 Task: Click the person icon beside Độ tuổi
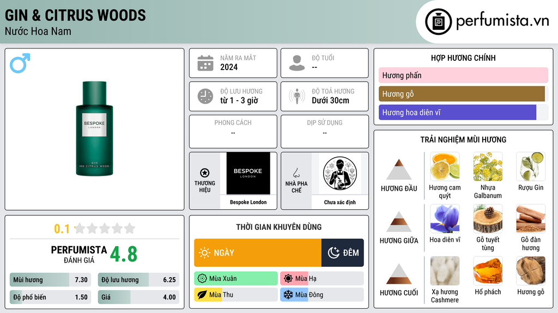(x=297, y=63)
